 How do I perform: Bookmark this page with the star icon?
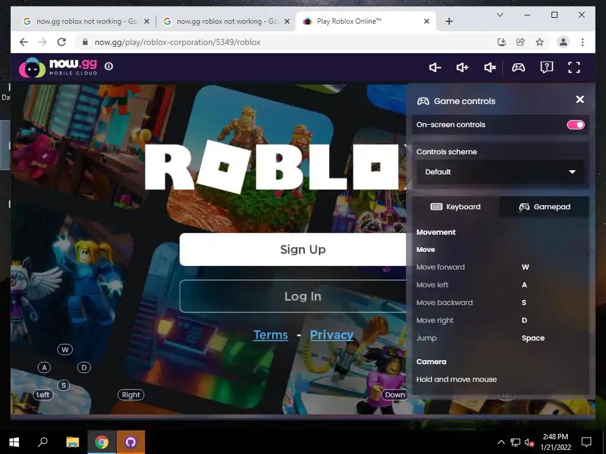[540, 42]
